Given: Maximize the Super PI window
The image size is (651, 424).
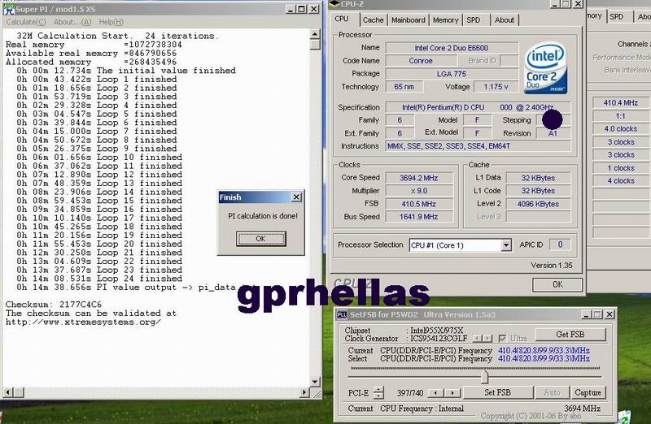Looking at the screenshot, I should [302, 9].
